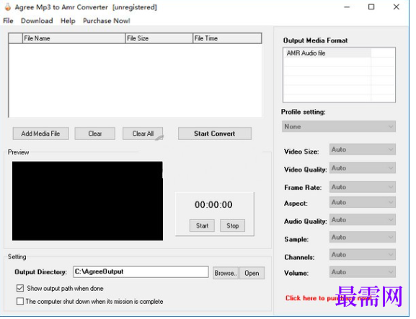
Task: Select AMR Audio file output format
Action: pyautogui.click(x=327, y=53)
